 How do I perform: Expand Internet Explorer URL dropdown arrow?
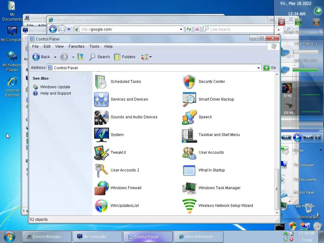pos(181,29)
